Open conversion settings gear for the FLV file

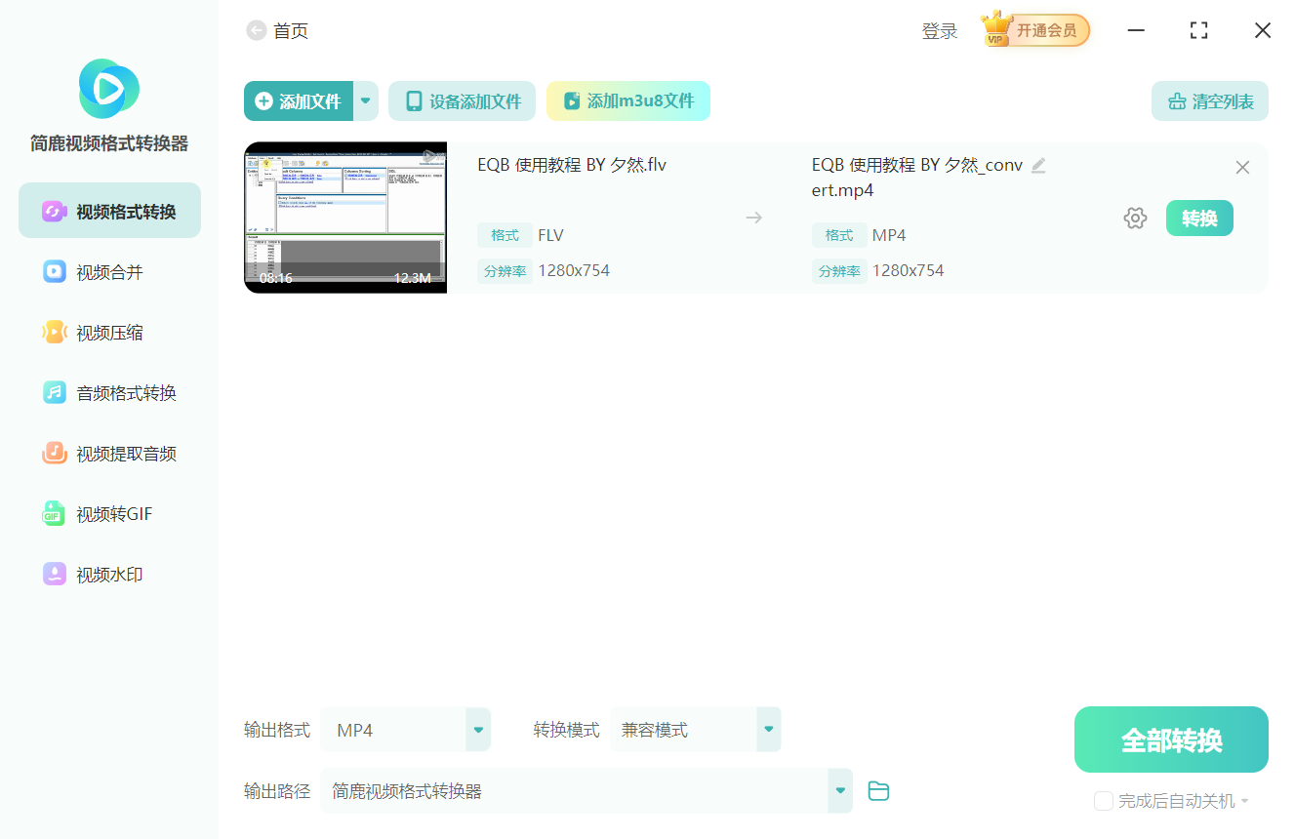pos(1135,219)
